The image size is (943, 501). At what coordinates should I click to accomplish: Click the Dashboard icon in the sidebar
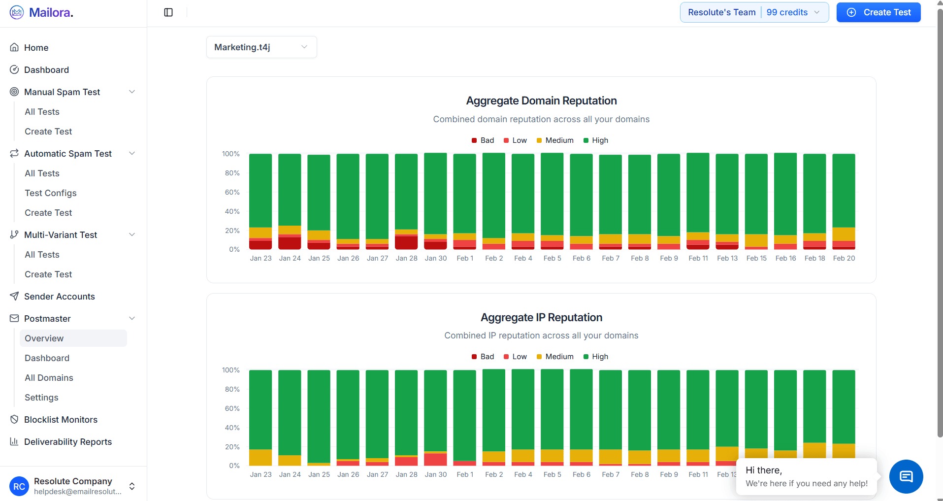(14, 69)
